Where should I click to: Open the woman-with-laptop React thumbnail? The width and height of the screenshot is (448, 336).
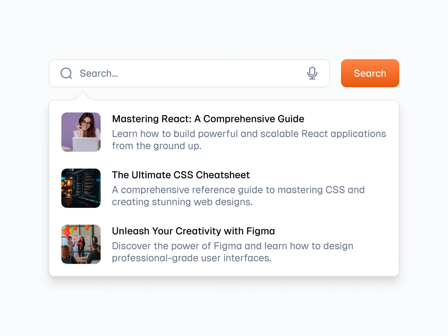click(x=81, y=132)
